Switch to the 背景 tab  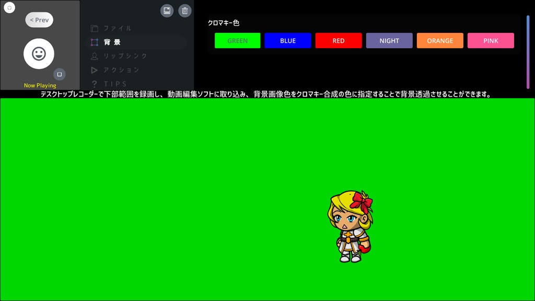click(x=113, y=42)
